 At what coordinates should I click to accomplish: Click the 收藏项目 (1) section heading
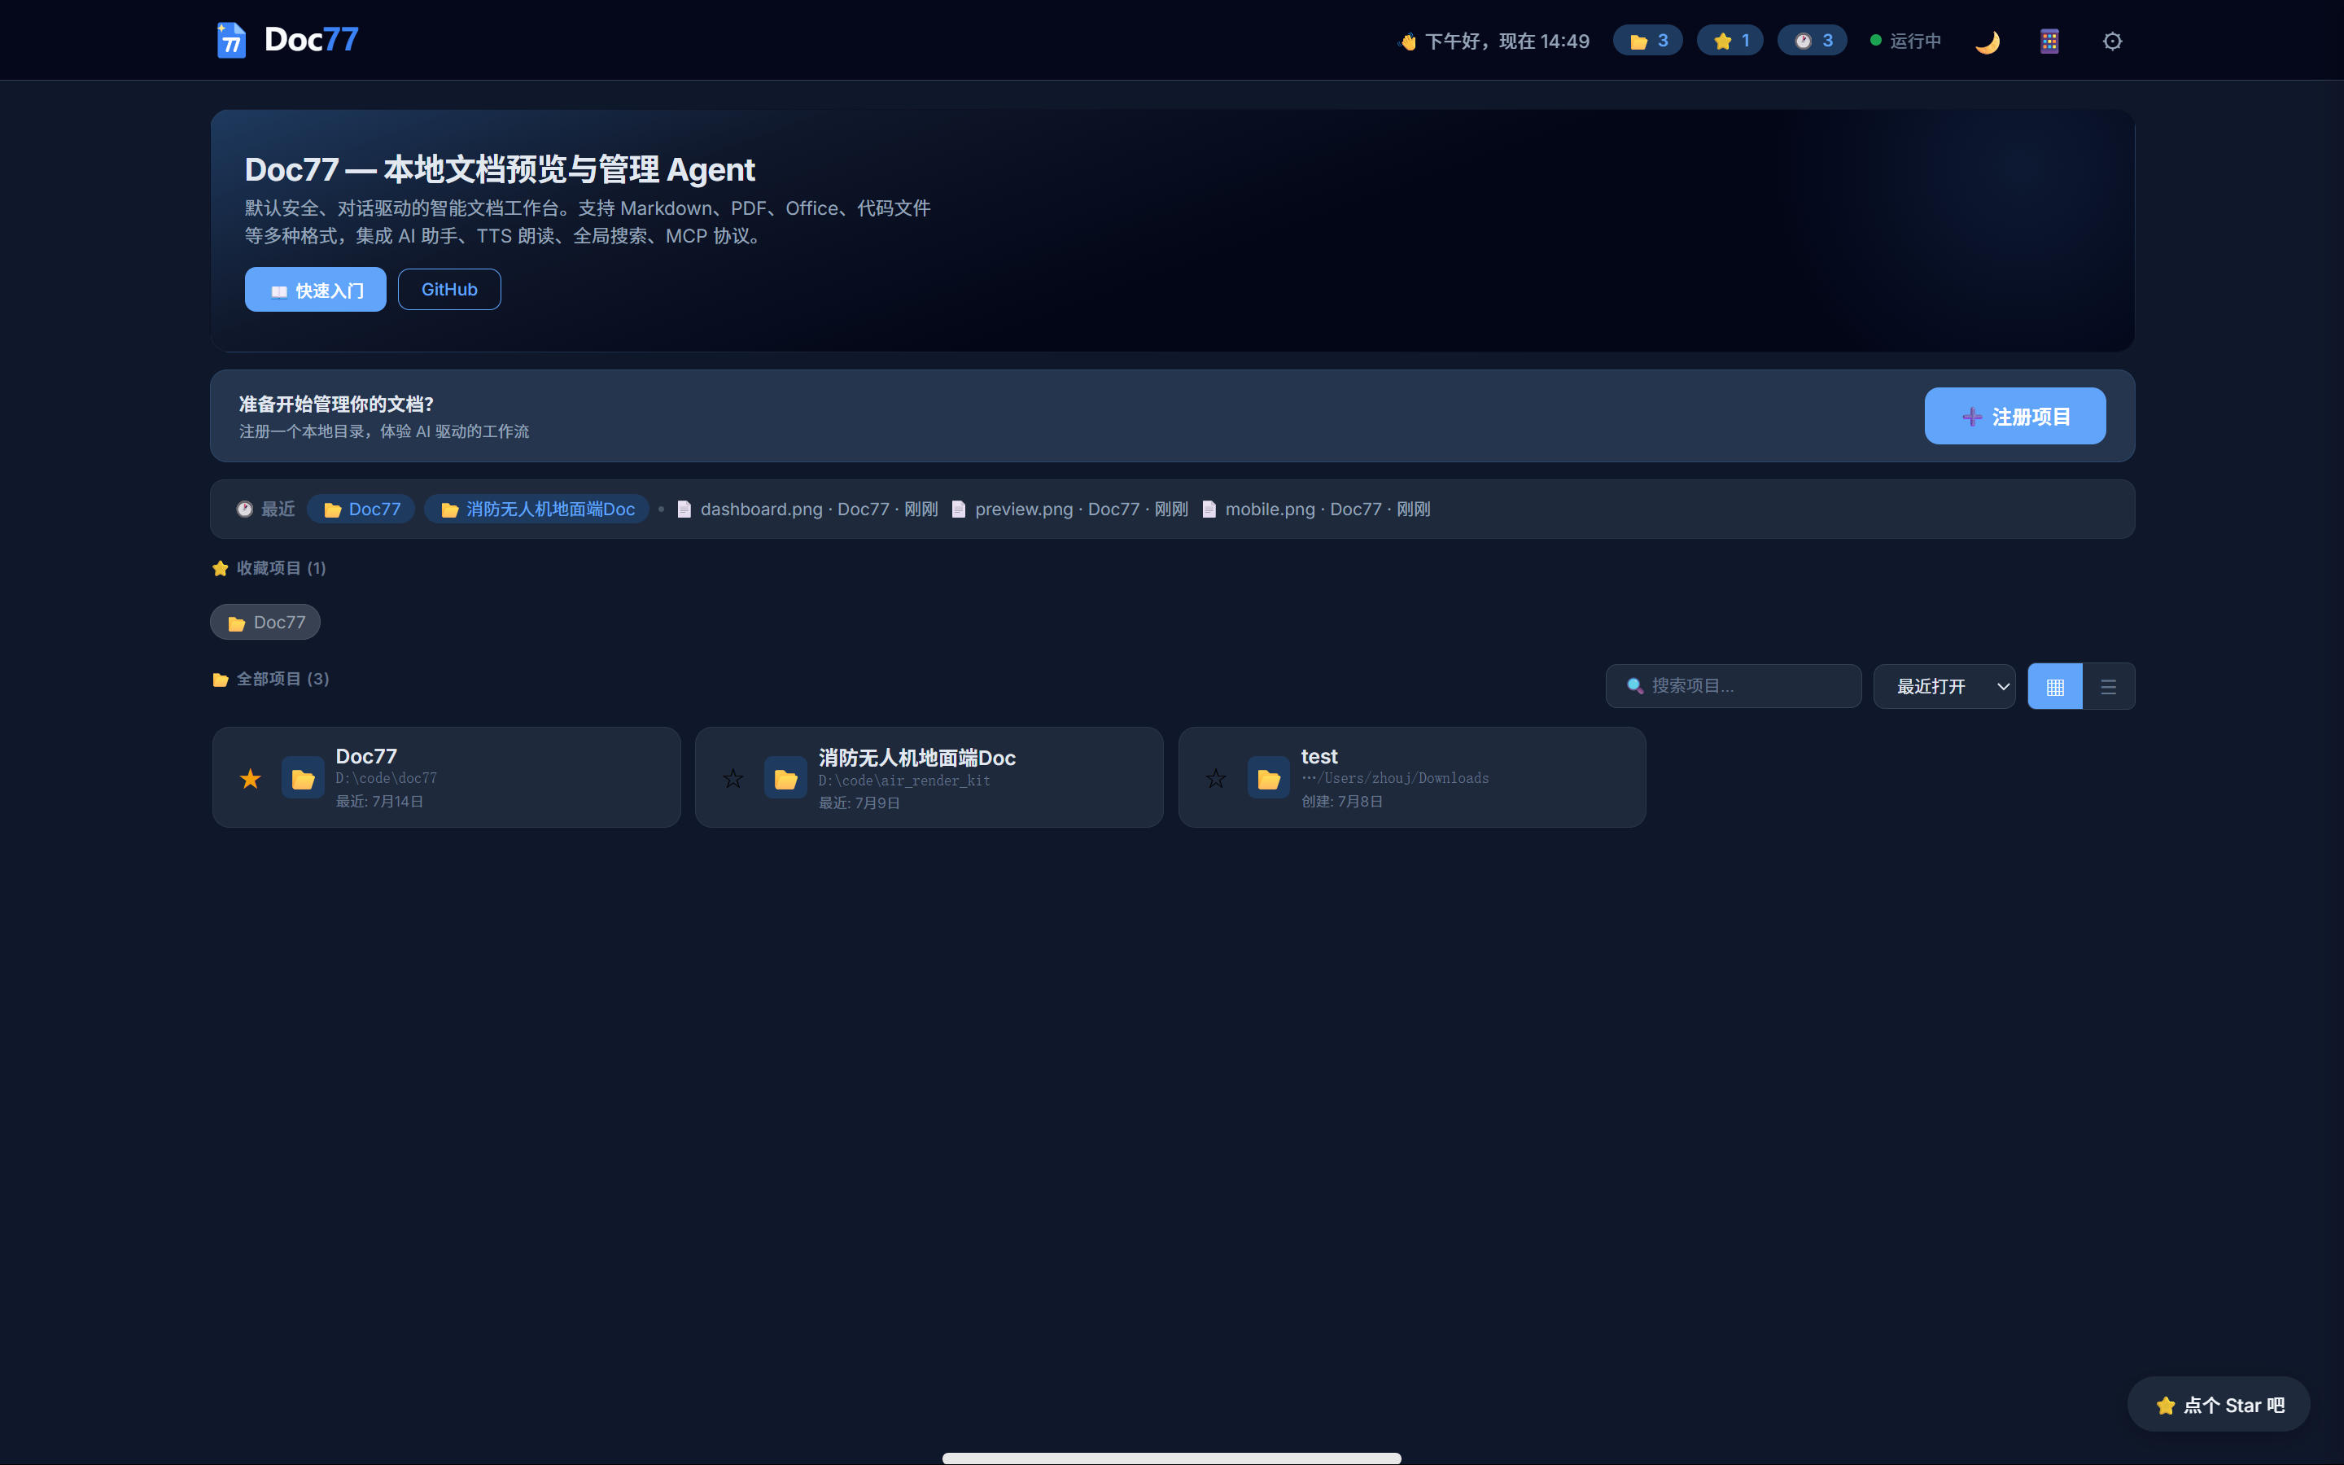point(269,568)
